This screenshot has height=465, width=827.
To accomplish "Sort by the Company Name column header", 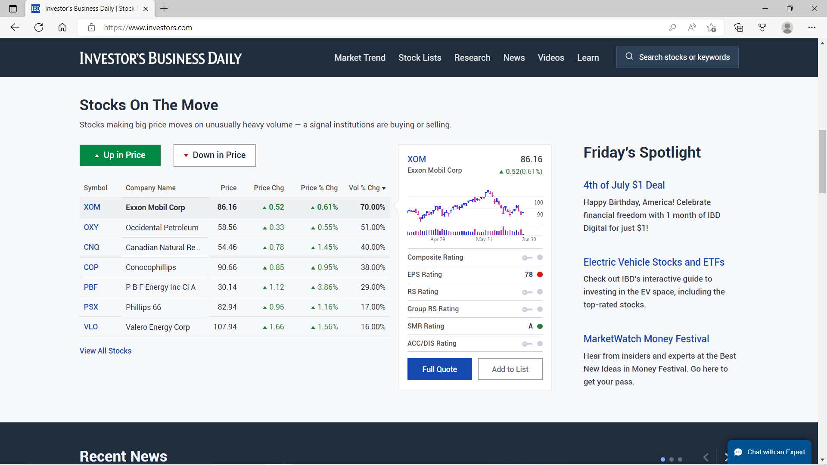I will pos(151,188).
